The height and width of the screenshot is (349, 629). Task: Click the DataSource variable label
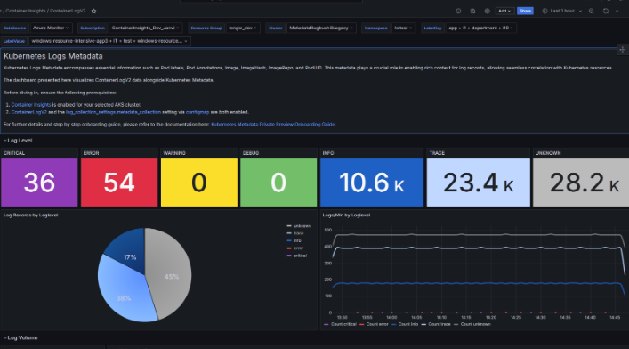pyautogui.click(x=14, y=28)
